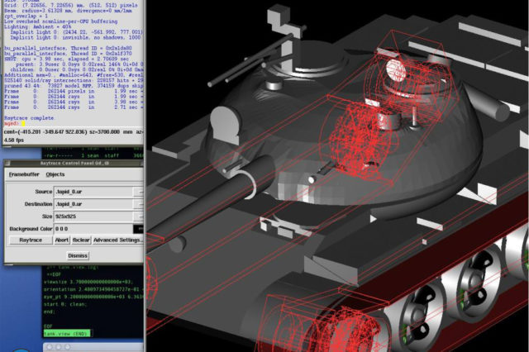Image resolution: width=529 pixels, height=352 pixels.
Task: Open the black Background Color swatch
Action: click(138, 227)
